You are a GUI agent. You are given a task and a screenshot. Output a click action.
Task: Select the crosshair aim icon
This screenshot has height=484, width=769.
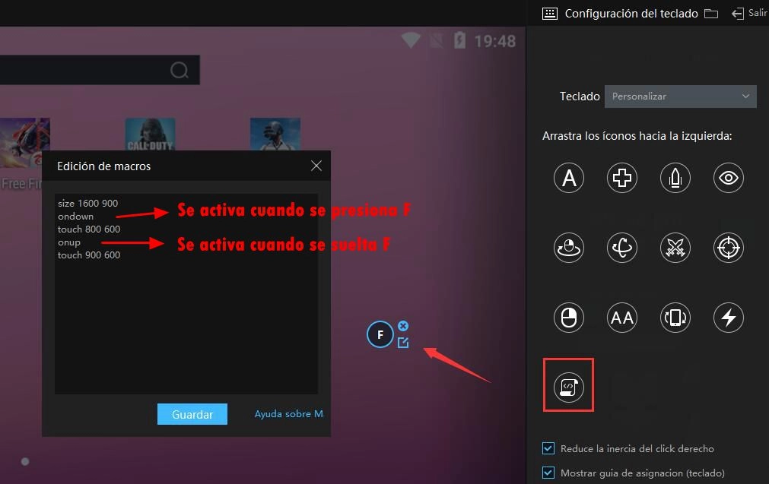(728, 248)
